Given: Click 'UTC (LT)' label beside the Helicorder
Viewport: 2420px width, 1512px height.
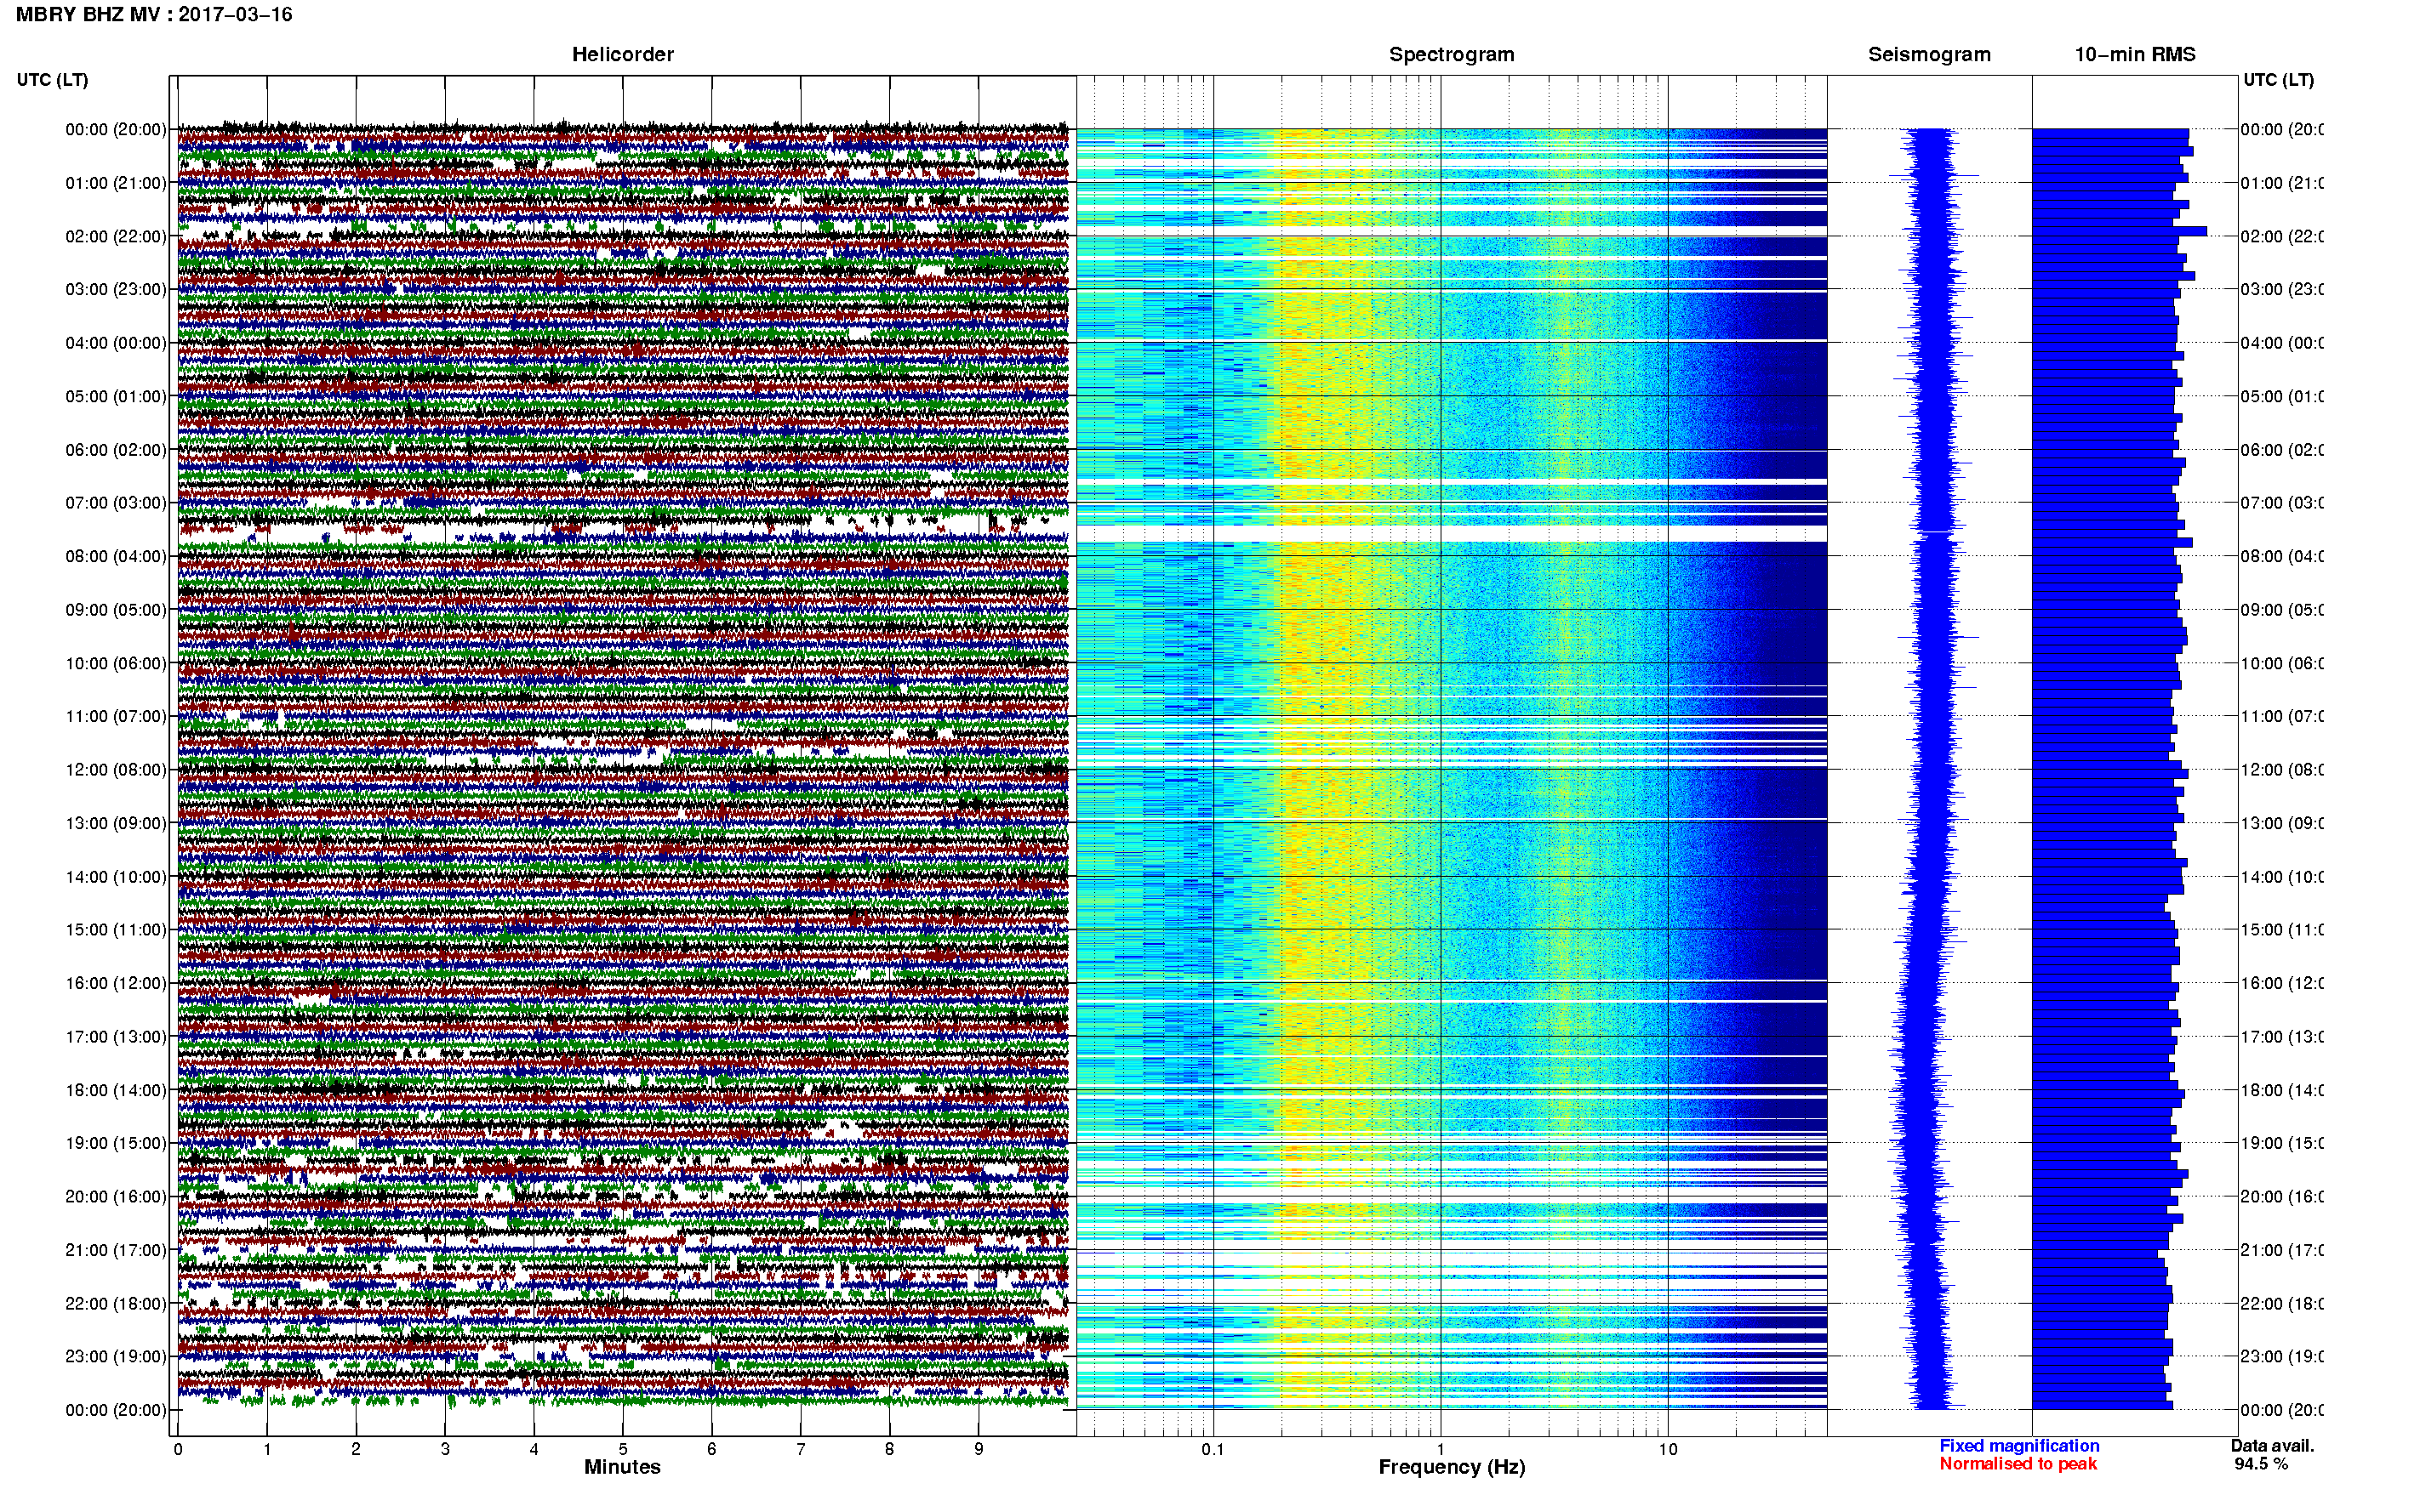Looking at the screenshot, I should point(52,80).
